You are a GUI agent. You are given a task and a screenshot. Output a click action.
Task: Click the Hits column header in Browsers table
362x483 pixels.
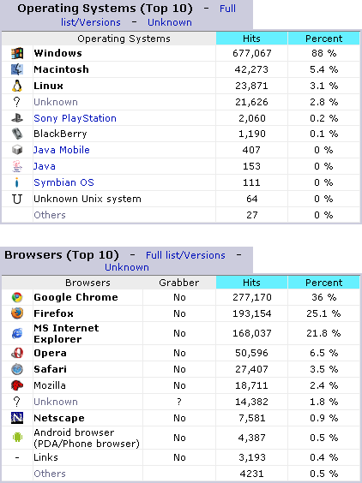pos(251,283)
